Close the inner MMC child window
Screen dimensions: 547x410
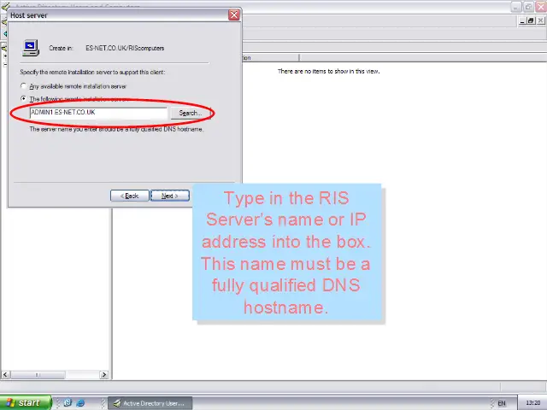(x=539, y=20)
